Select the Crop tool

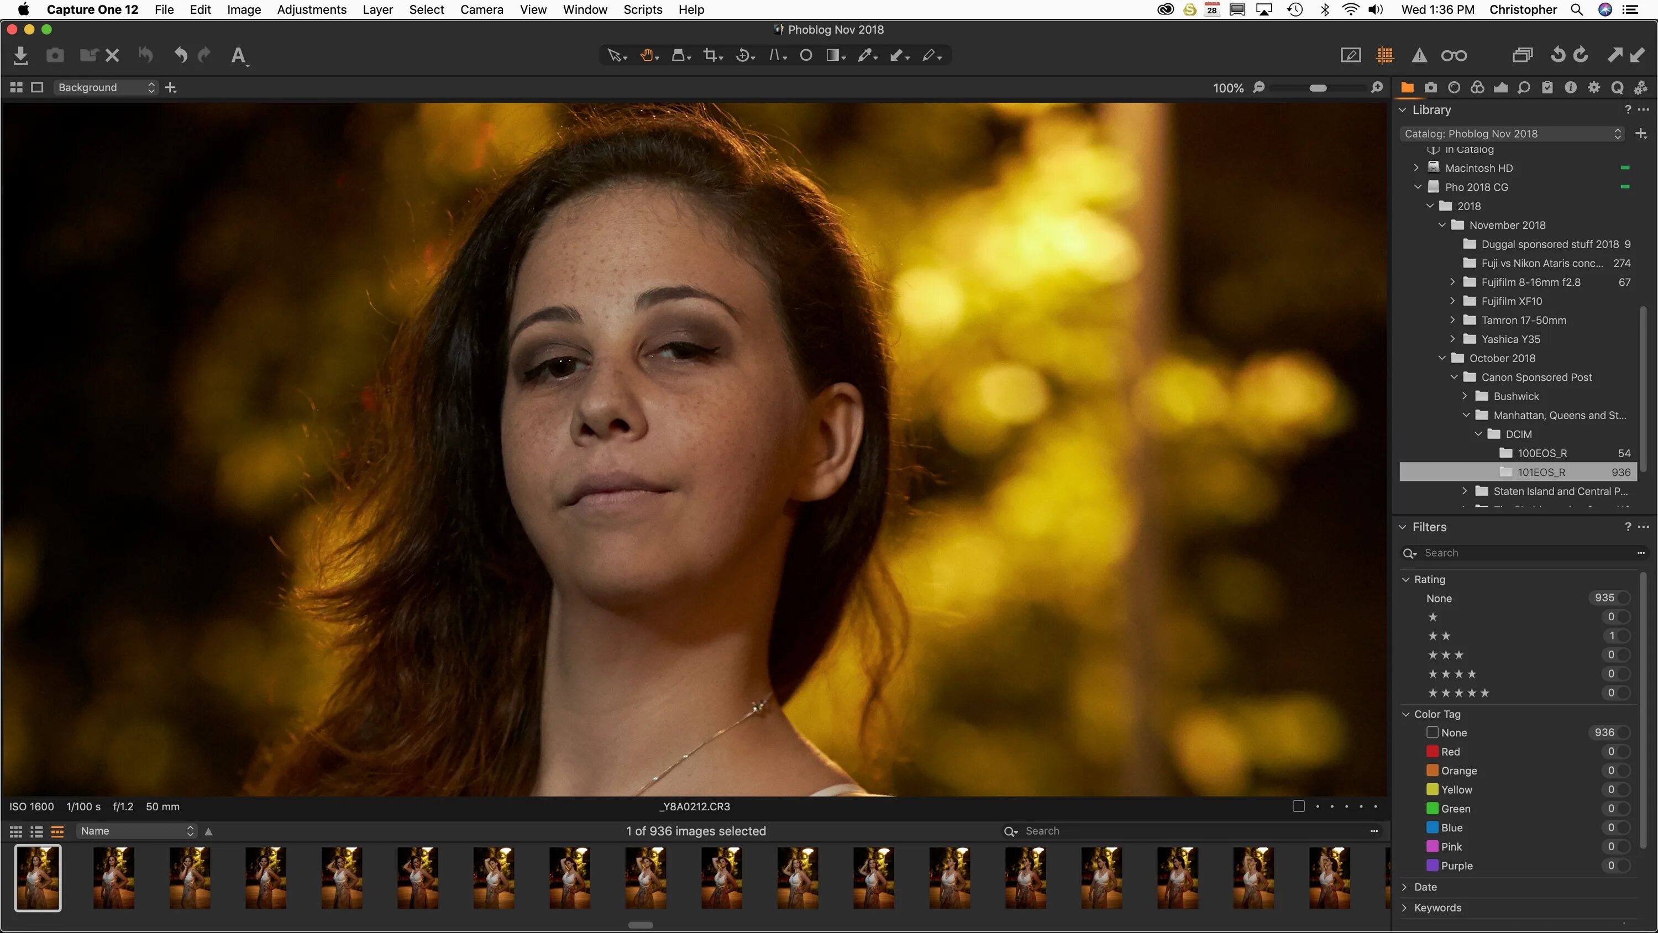tap(711, 55)
